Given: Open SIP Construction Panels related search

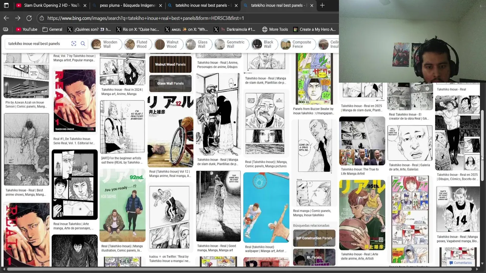Looking at the screenshot, I should pos(314,238).
